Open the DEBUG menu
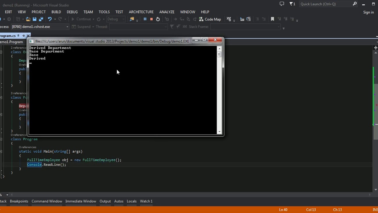378x213 pixels. tap(72, 12)
